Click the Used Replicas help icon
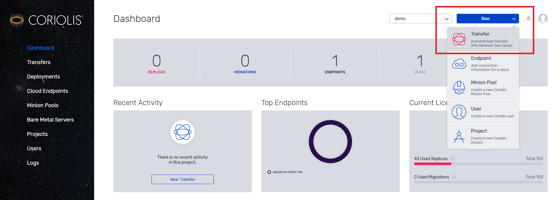 [x=452, y=159]
